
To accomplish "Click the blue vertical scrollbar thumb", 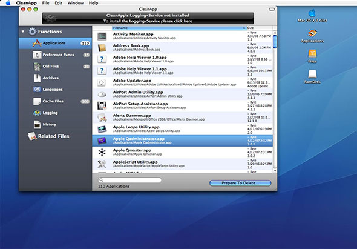I will tap(275, 42).
